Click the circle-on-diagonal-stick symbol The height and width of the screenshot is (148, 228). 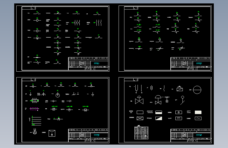182,100
